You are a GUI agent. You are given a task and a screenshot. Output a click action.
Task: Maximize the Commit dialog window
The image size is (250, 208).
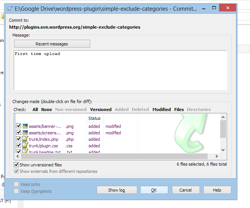point(214,8)
